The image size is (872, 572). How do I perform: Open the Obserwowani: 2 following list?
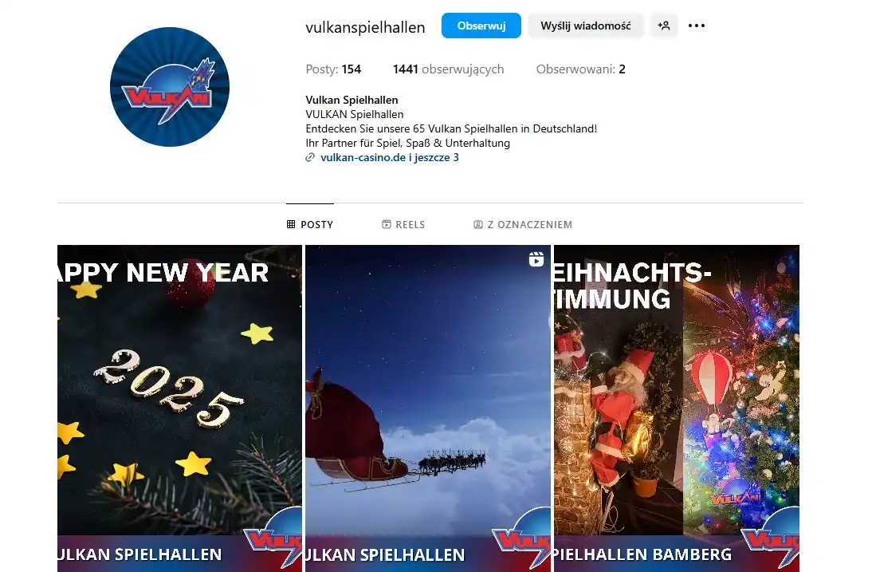pos(580,69)
